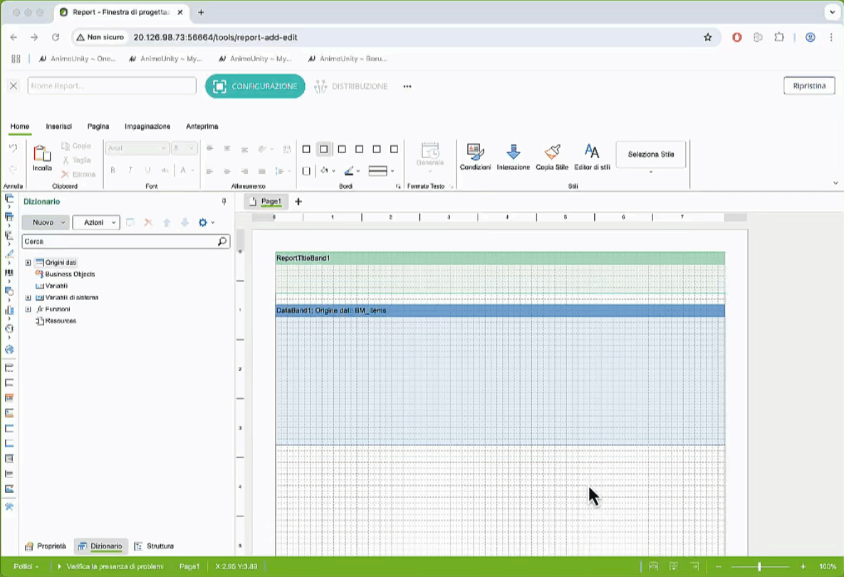Image resolution: width=844 pixels, height=577 pixels.
Task: Click the Incolla paste icon
Action: [42, 154]
